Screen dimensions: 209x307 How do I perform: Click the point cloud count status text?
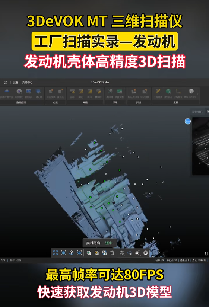coord(199,260)
